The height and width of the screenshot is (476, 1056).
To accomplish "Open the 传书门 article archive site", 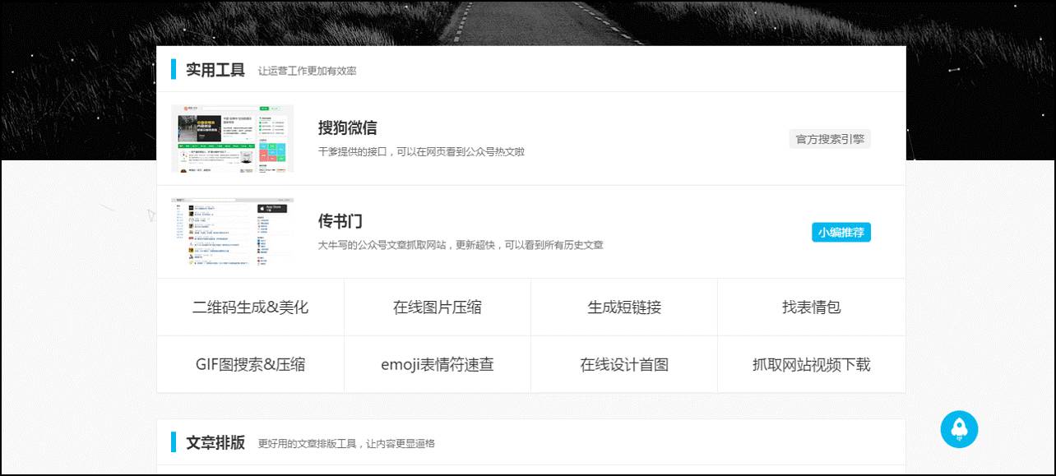I will tap(339, 221).
